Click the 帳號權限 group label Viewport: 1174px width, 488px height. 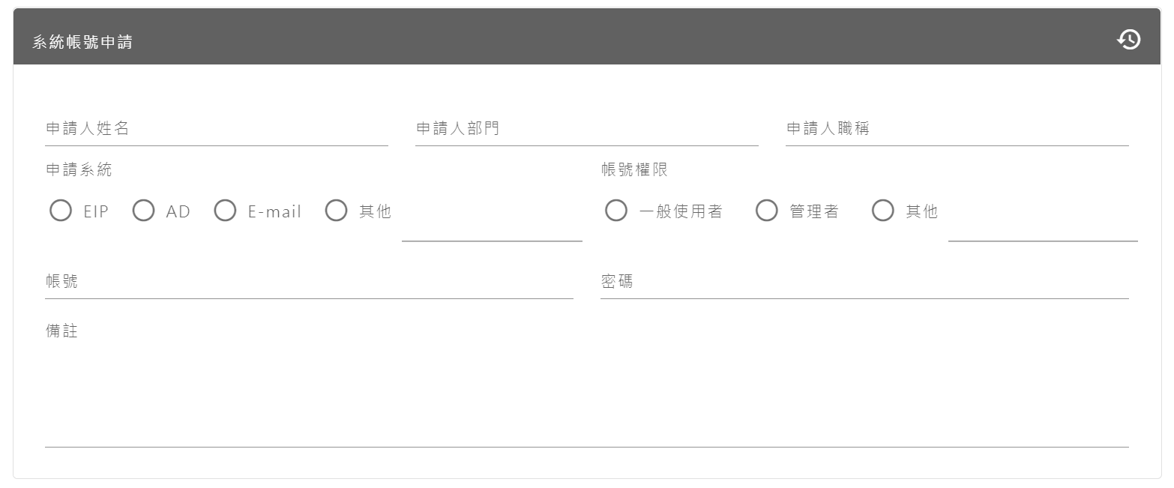(634, 170)
